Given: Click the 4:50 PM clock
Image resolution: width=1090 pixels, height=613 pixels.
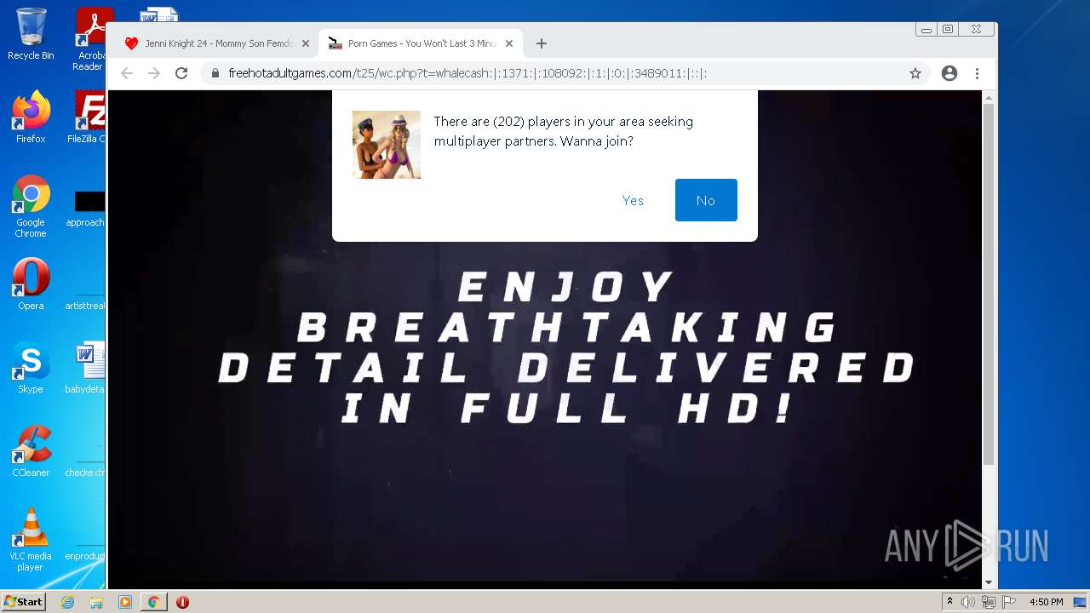Looking at the screenshot, I should 1046,602.
